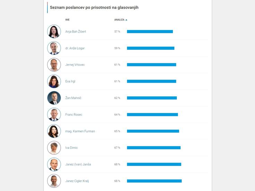255x191 pixels.
Task: Toggle sort arrow next to ANALIZA
Action: [x=126, y=20]
